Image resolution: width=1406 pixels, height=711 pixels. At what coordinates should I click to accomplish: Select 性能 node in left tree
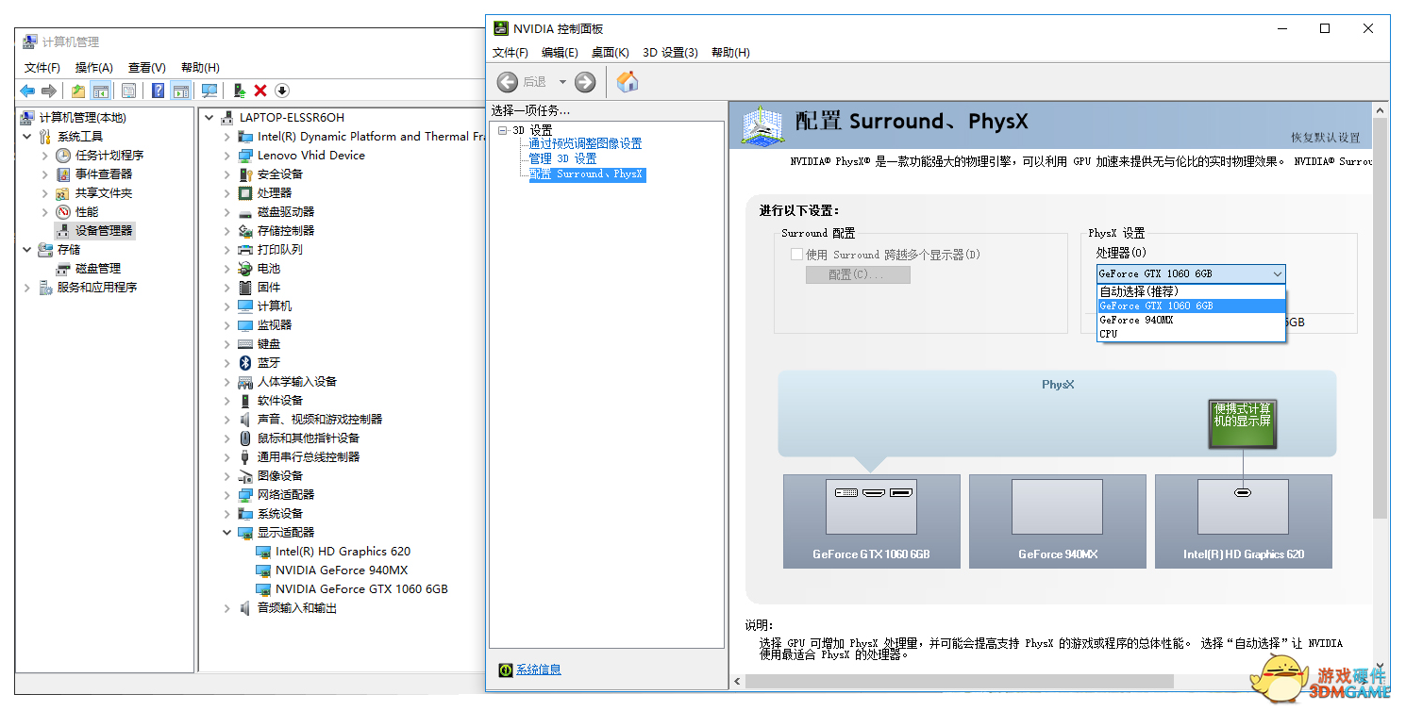pyautogui.click(x=87, y=212)
